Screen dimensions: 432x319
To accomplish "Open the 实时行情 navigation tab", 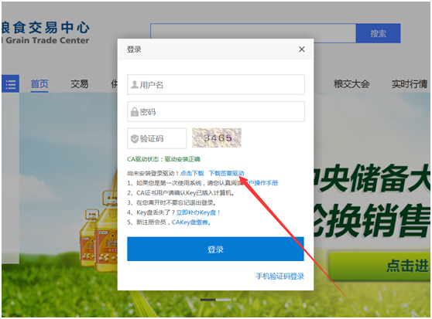I will 410,83.
